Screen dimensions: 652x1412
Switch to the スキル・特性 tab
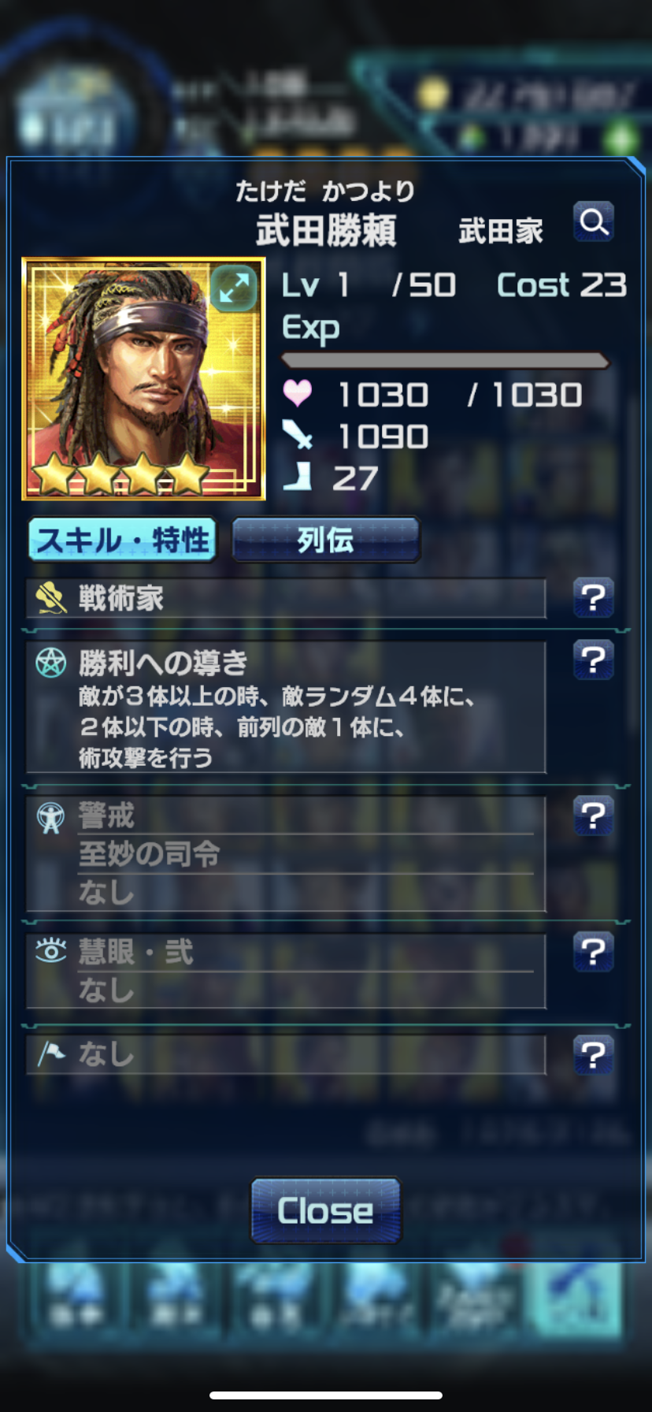point(122,540)
